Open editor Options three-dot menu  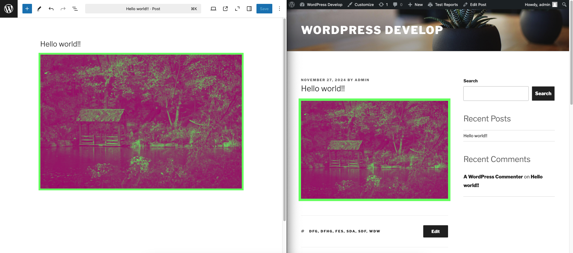[x=279, y=9]
